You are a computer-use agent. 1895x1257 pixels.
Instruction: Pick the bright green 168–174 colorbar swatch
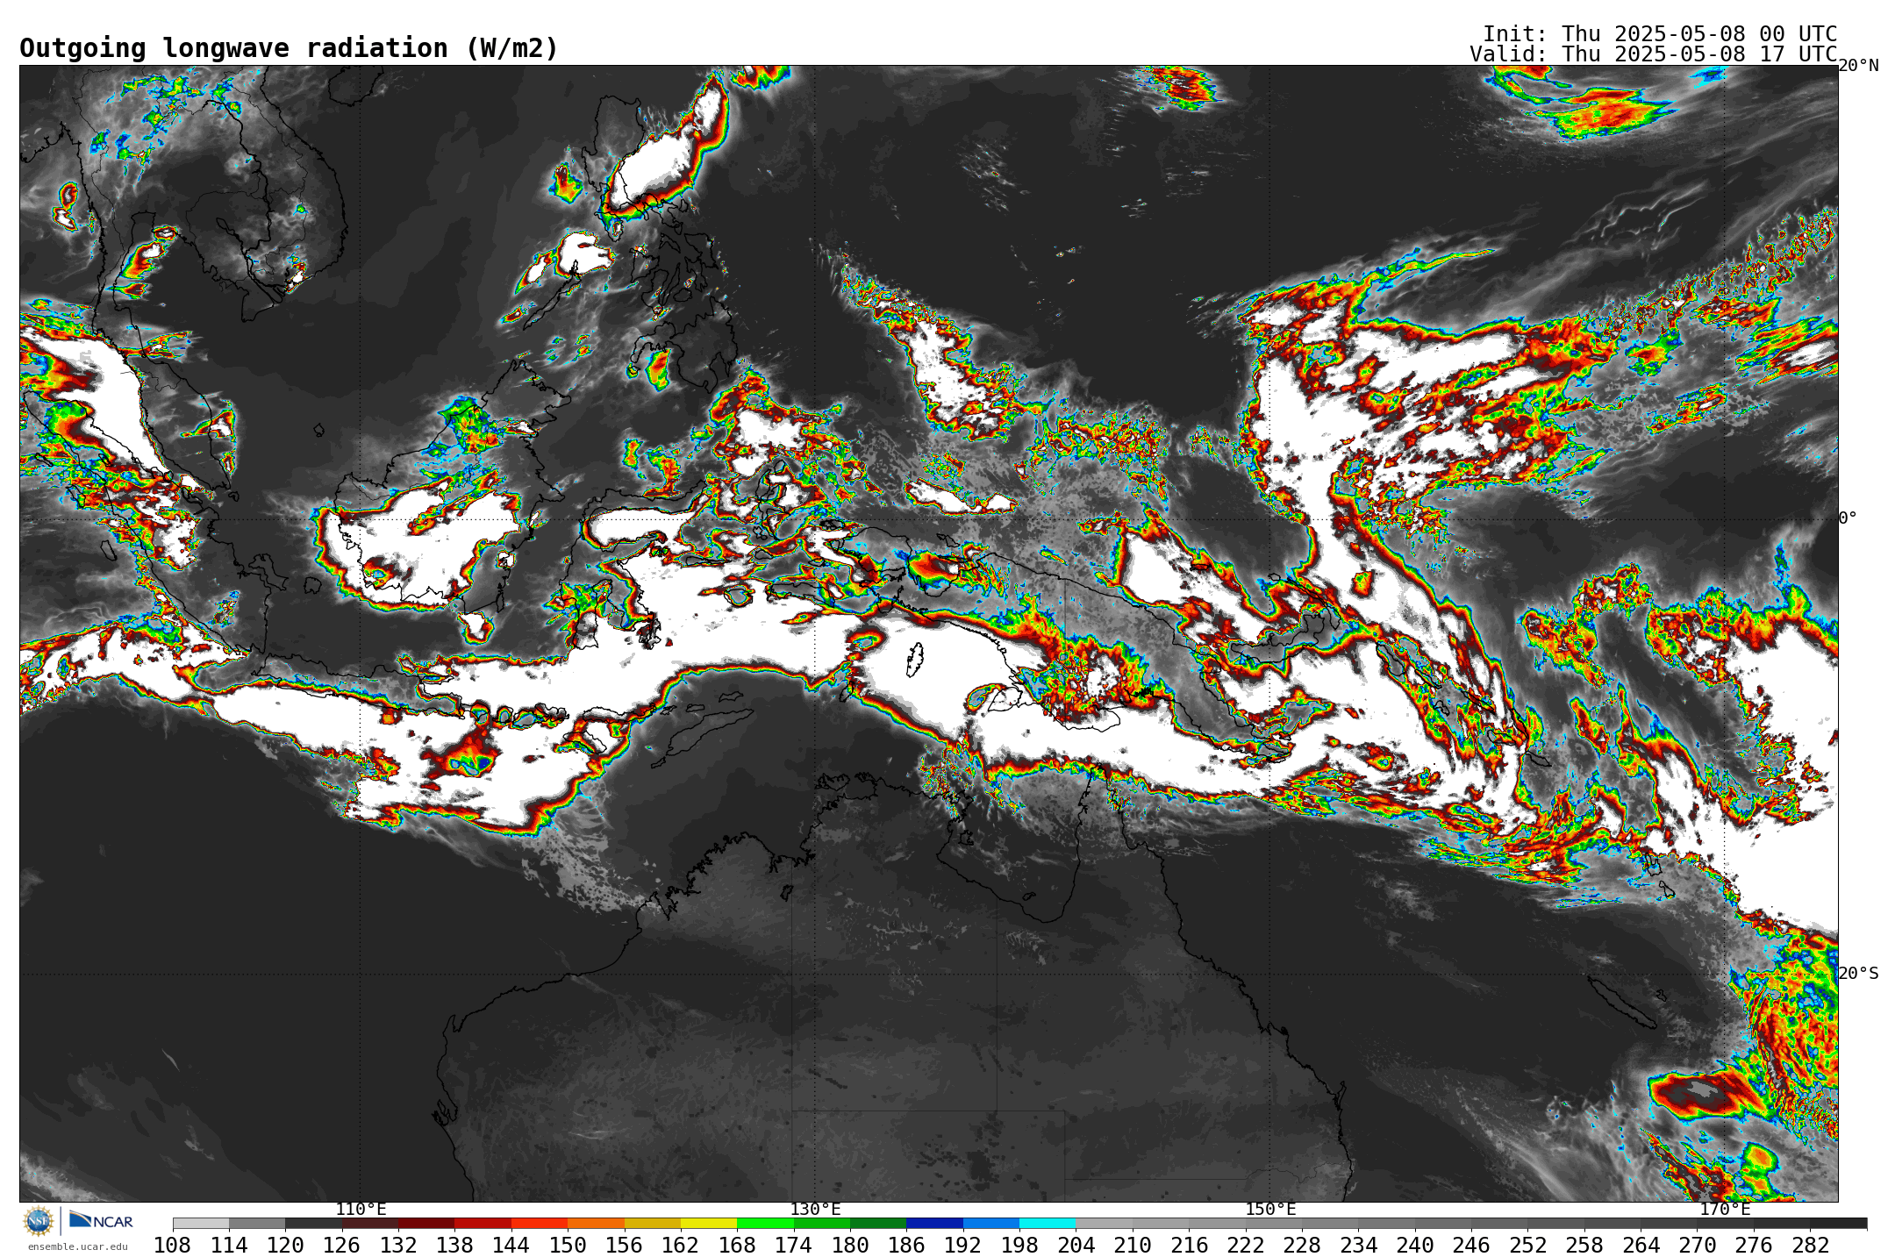[x=765, y=1223]
